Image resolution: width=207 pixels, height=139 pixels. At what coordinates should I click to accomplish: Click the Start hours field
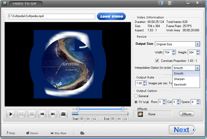click(x=82, y=119)
